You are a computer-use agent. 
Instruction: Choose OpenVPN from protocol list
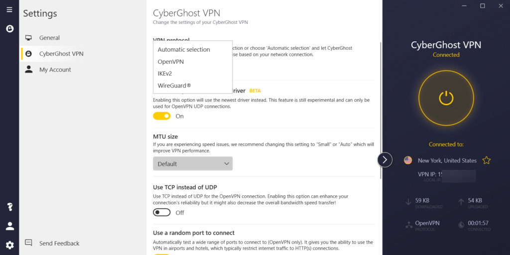(171, 62)
